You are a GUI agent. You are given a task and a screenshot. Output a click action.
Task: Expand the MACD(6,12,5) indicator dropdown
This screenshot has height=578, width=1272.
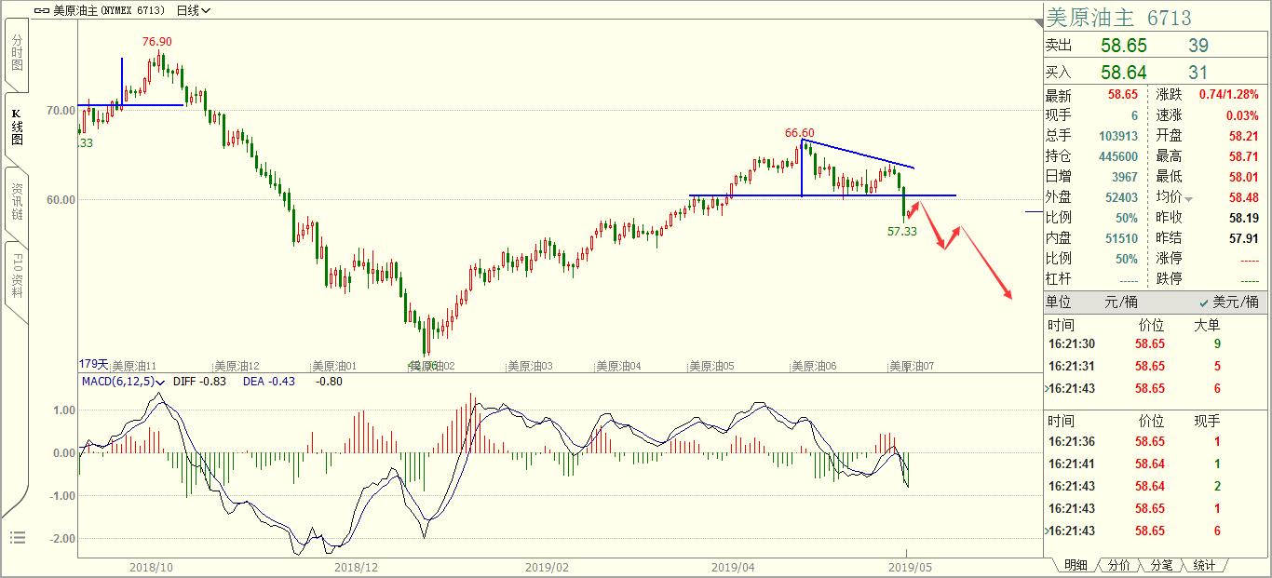[x=161, y=382]
